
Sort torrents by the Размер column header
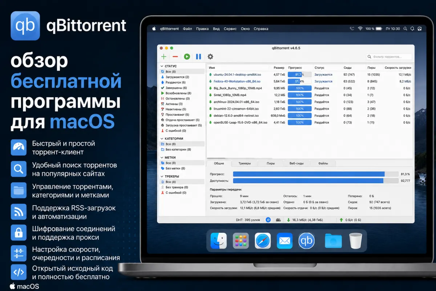(x=279, y=68)
